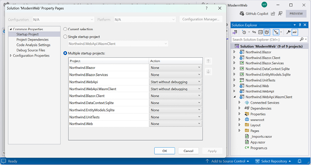The height and width of the screenshot is (165, 311).
Task: Select Northwind.Blazor.Client in Solution Explorer
Action: pos(263,58)
